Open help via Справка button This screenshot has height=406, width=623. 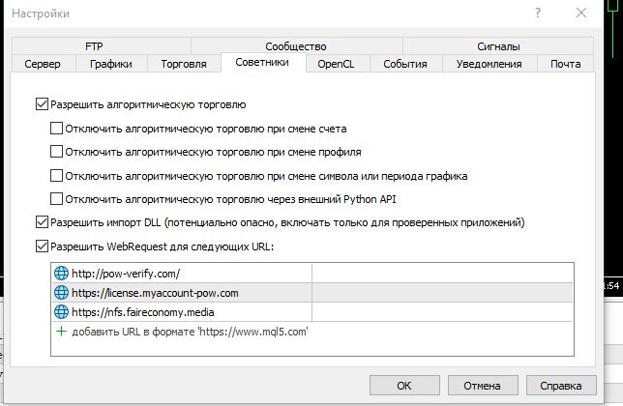(x=561, y=386)
